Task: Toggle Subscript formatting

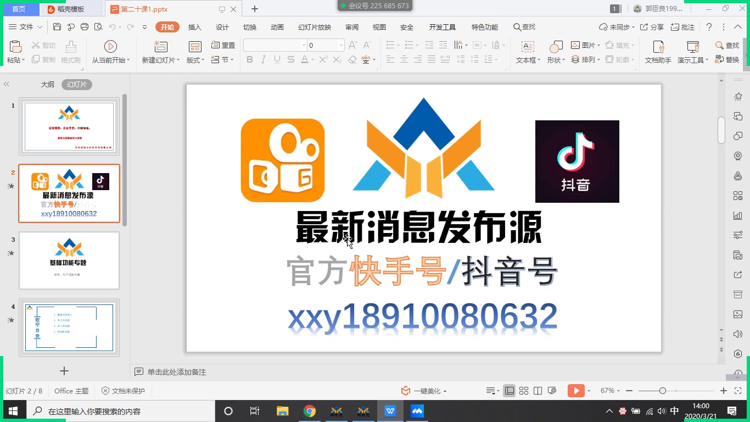Action: [338, 60]
